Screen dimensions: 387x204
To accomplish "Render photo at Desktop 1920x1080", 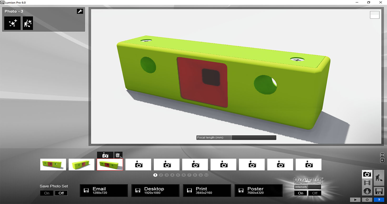I will pos(155,191).
